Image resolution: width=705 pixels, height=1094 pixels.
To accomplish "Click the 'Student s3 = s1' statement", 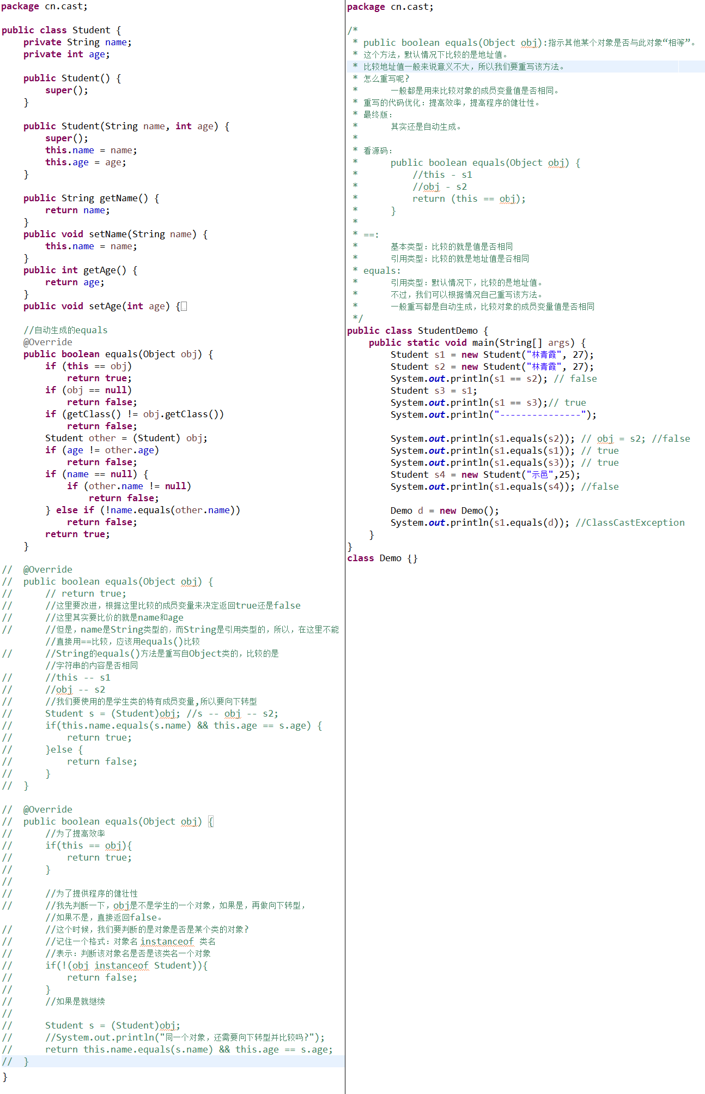I will click(434, 391).
